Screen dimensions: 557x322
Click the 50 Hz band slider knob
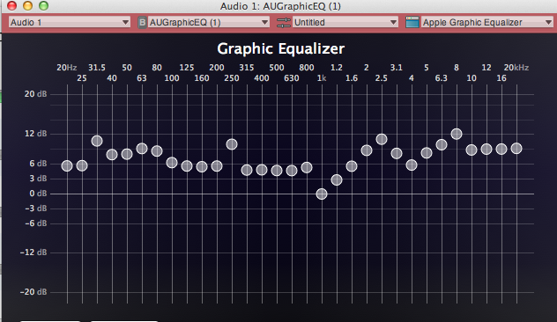(x=127, y=154)
